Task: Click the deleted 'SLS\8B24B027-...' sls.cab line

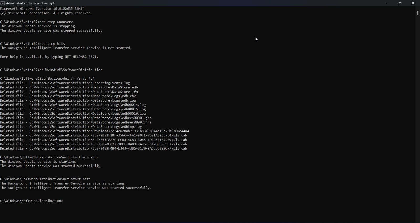Action: [x=94, y=144]
